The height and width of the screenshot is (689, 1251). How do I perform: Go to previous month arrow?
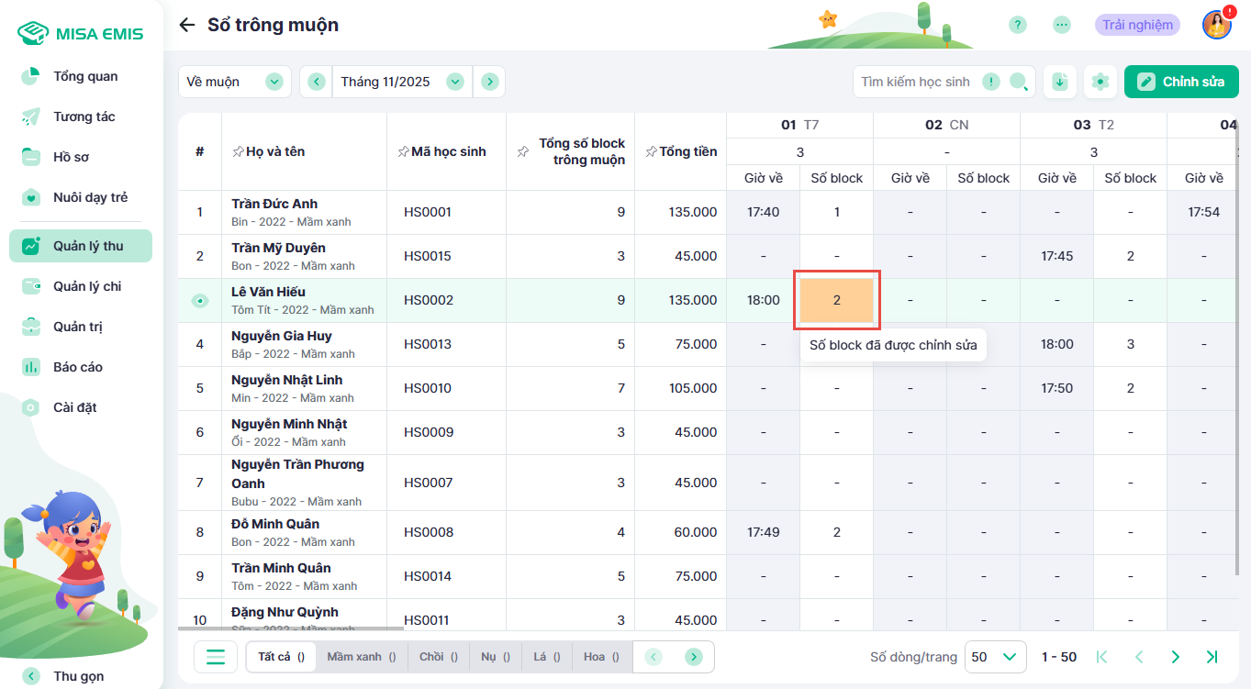(x=317, y=82)
